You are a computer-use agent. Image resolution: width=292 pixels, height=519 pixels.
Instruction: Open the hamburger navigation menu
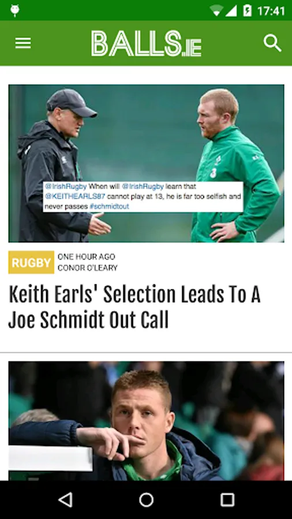[x=23, y=43]
